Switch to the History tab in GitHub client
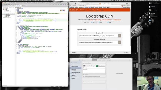This screenshot has height=90, width=161. (99, 60)
